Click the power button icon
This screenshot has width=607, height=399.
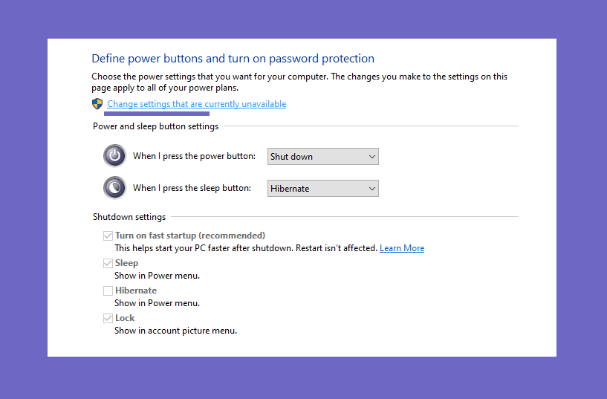(114, 155)
